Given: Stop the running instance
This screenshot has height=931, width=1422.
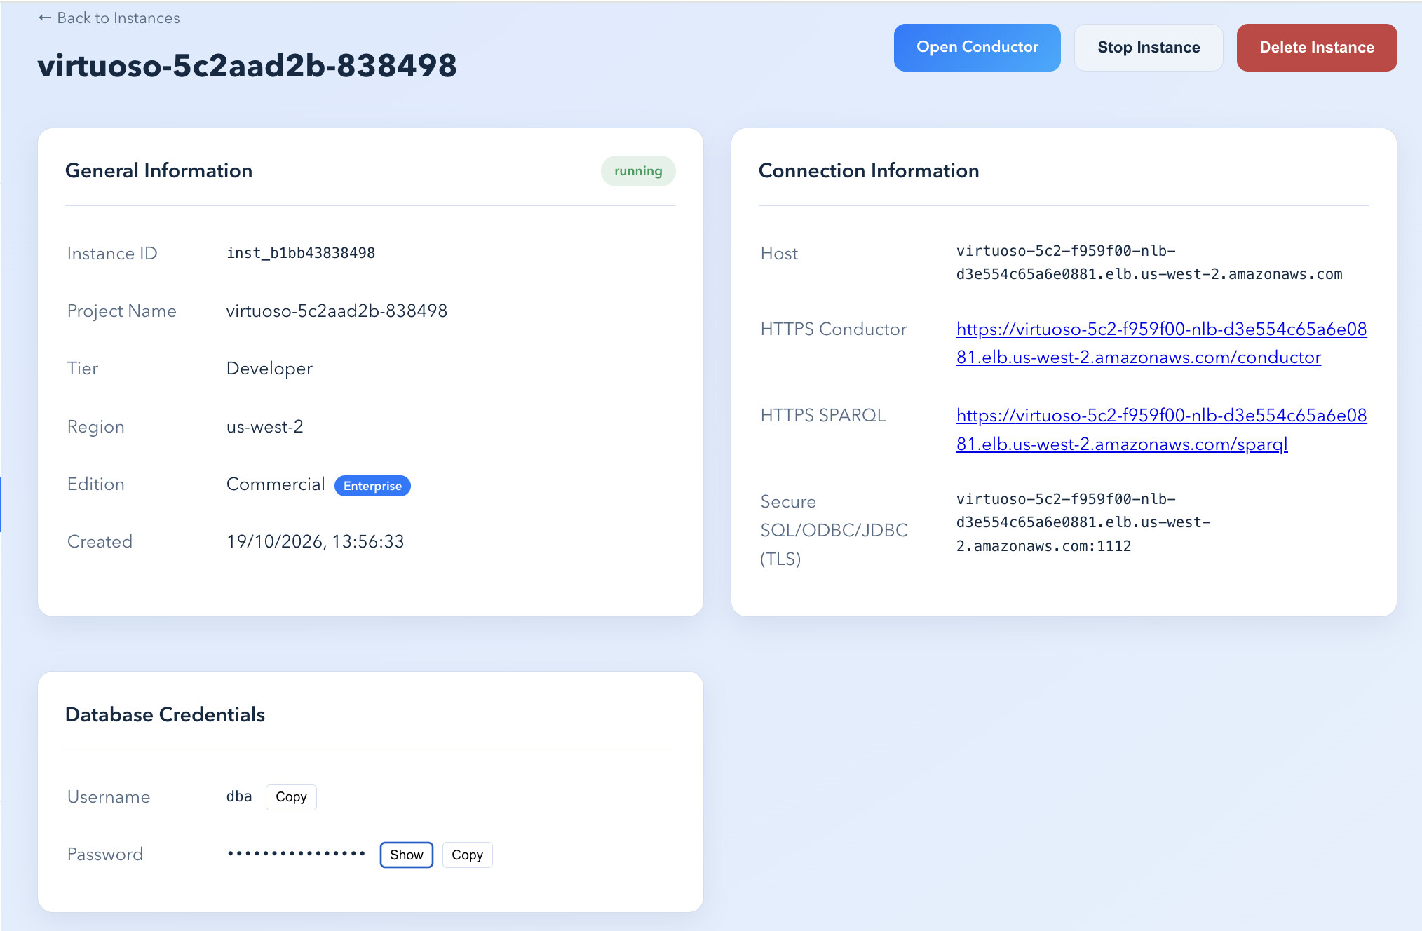Looking at the screenshot, I should point(1149,47).
